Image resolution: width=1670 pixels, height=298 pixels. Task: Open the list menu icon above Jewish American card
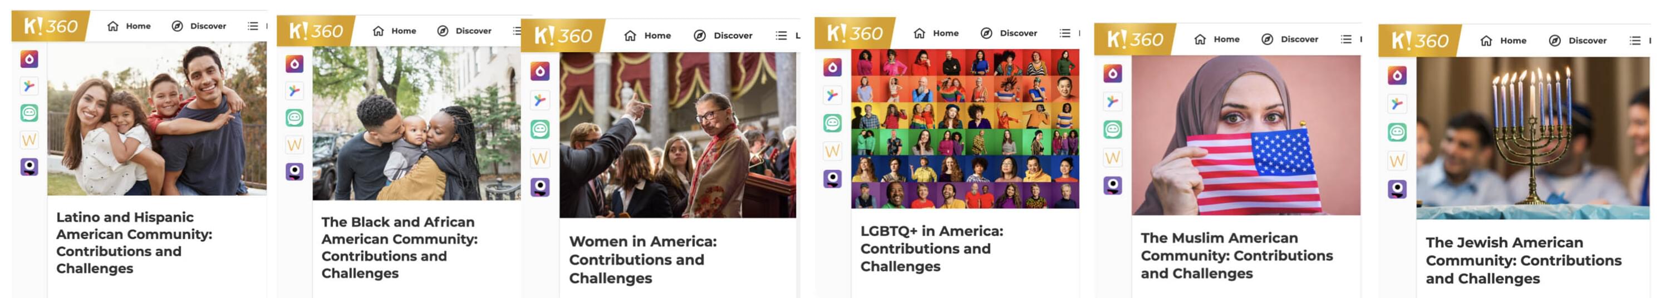(x=1635, y=41)
